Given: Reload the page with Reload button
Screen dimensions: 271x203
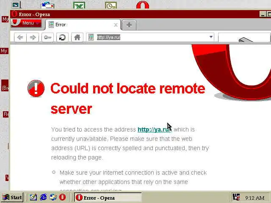Looking at the screenshot, I should tap(62, 37).
